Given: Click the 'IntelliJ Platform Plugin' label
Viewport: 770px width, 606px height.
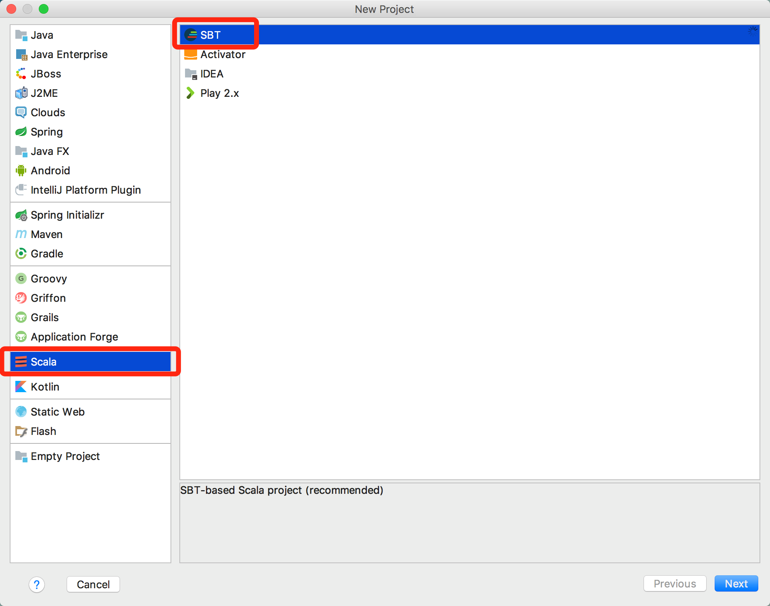Looking at the screenshot, I should [x=86, y=190].
